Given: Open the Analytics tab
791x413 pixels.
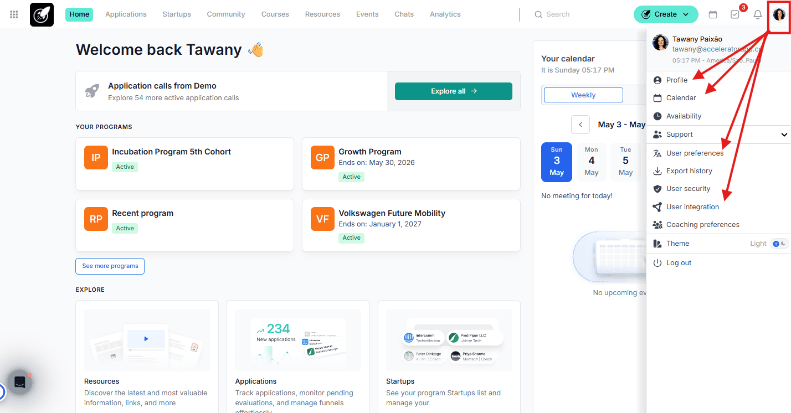Looking at the screenshot, I should 445,14.
